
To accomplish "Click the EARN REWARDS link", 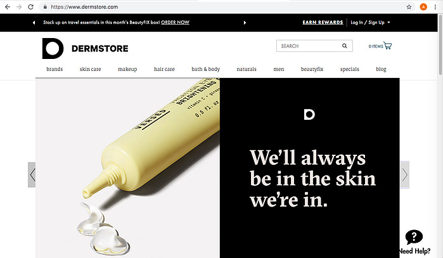I will pos(323,22).
